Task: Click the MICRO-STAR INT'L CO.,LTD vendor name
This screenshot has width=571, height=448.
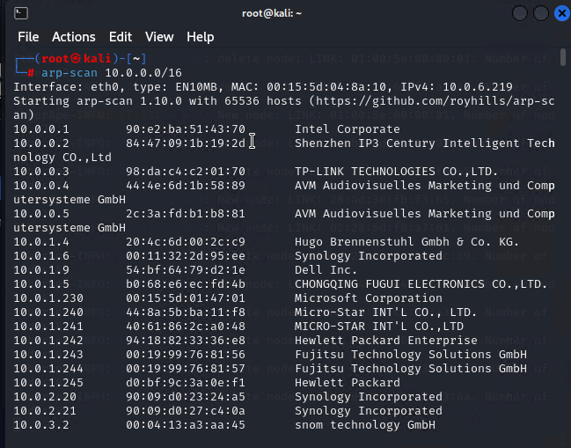Action: 378,327
